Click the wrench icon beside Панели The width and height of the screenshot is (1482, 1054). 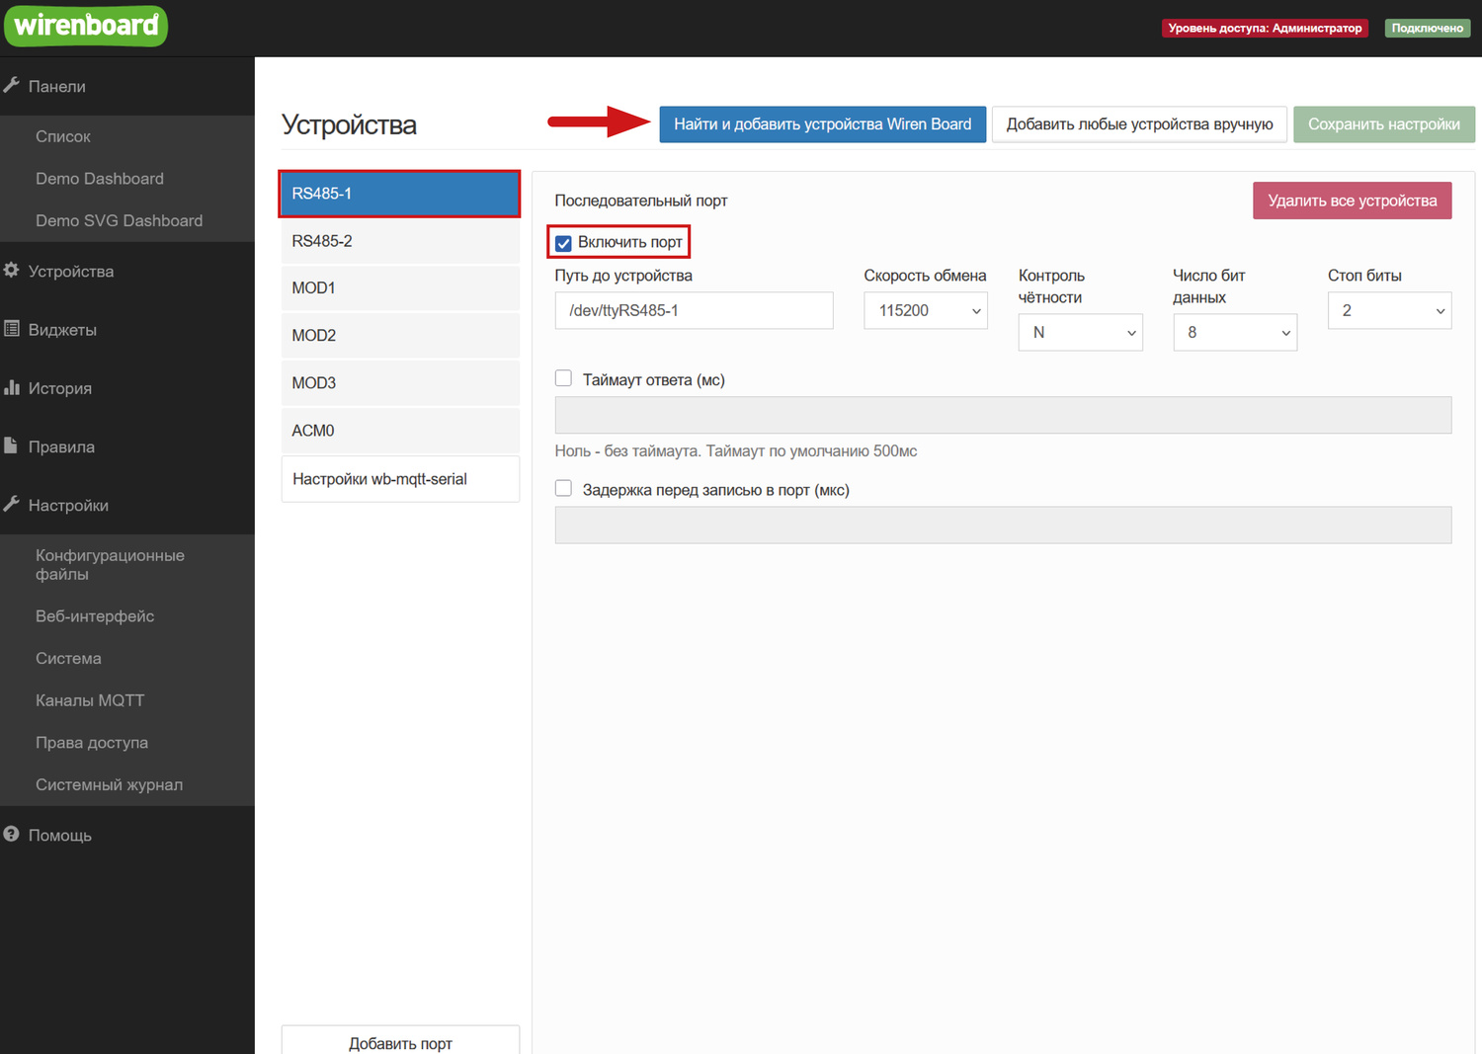pyautogui.click(x=12, y=86)
